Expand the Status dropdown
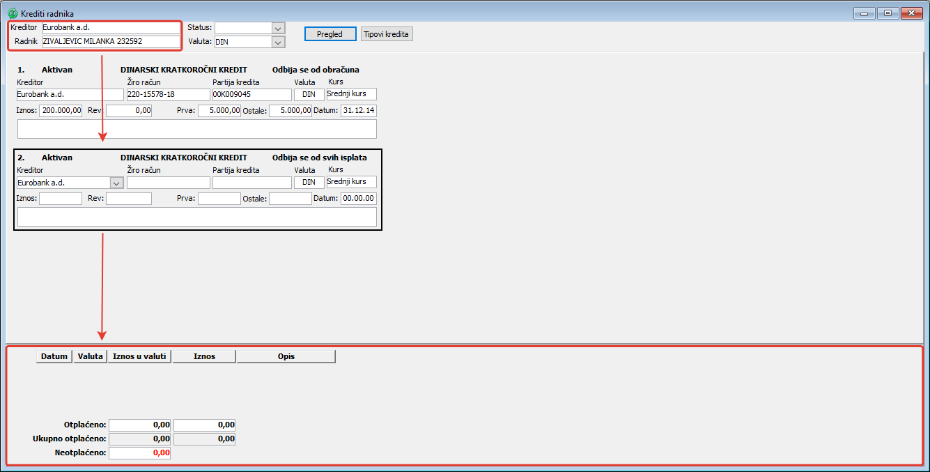Image resolution: width=930 pixels, height=472 pixels. pos(279,28)
